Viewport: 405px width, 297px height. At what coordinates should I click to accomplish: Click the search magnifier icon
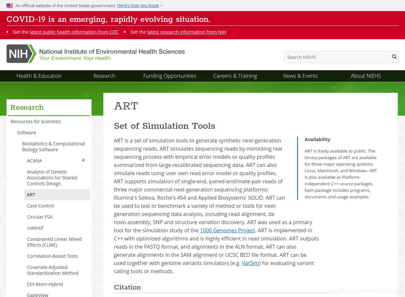[394, 57]
